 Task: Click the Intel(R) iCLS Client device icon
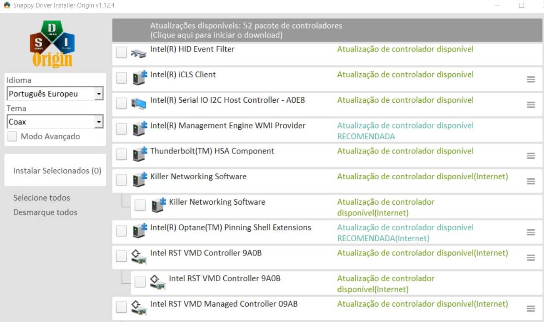140,78
